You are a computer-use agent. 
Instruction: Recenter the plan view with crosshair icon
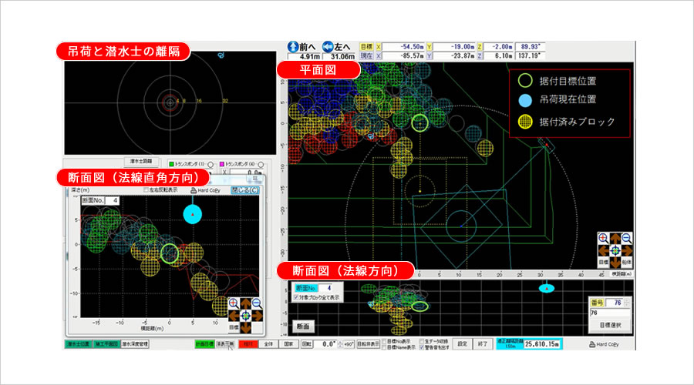coord(615,250)
